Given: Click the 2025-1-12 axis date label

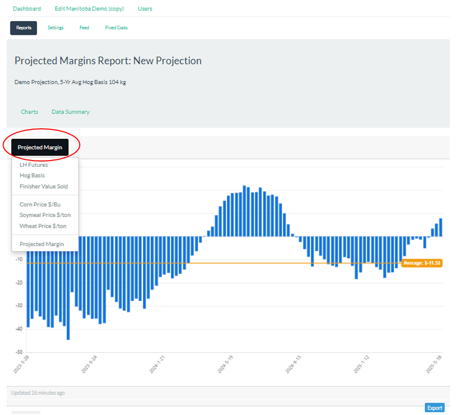Looking at the screenshot, I should [361, 364].
